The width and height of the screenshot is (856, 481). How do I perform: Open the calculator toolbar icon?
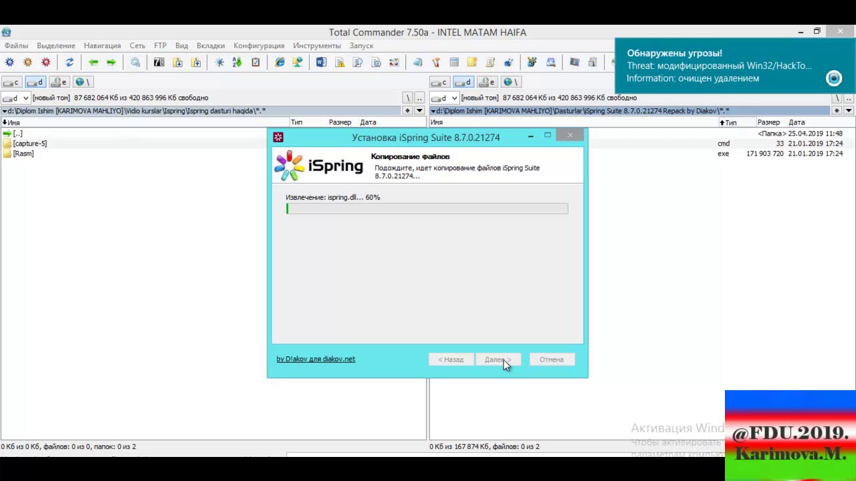click(x=454, y=62)
